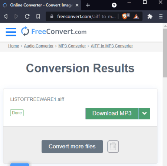Maximize the browser window
The width and height of the screenshot is (167, 166).
pyautogui.click(x=145, y=2)
